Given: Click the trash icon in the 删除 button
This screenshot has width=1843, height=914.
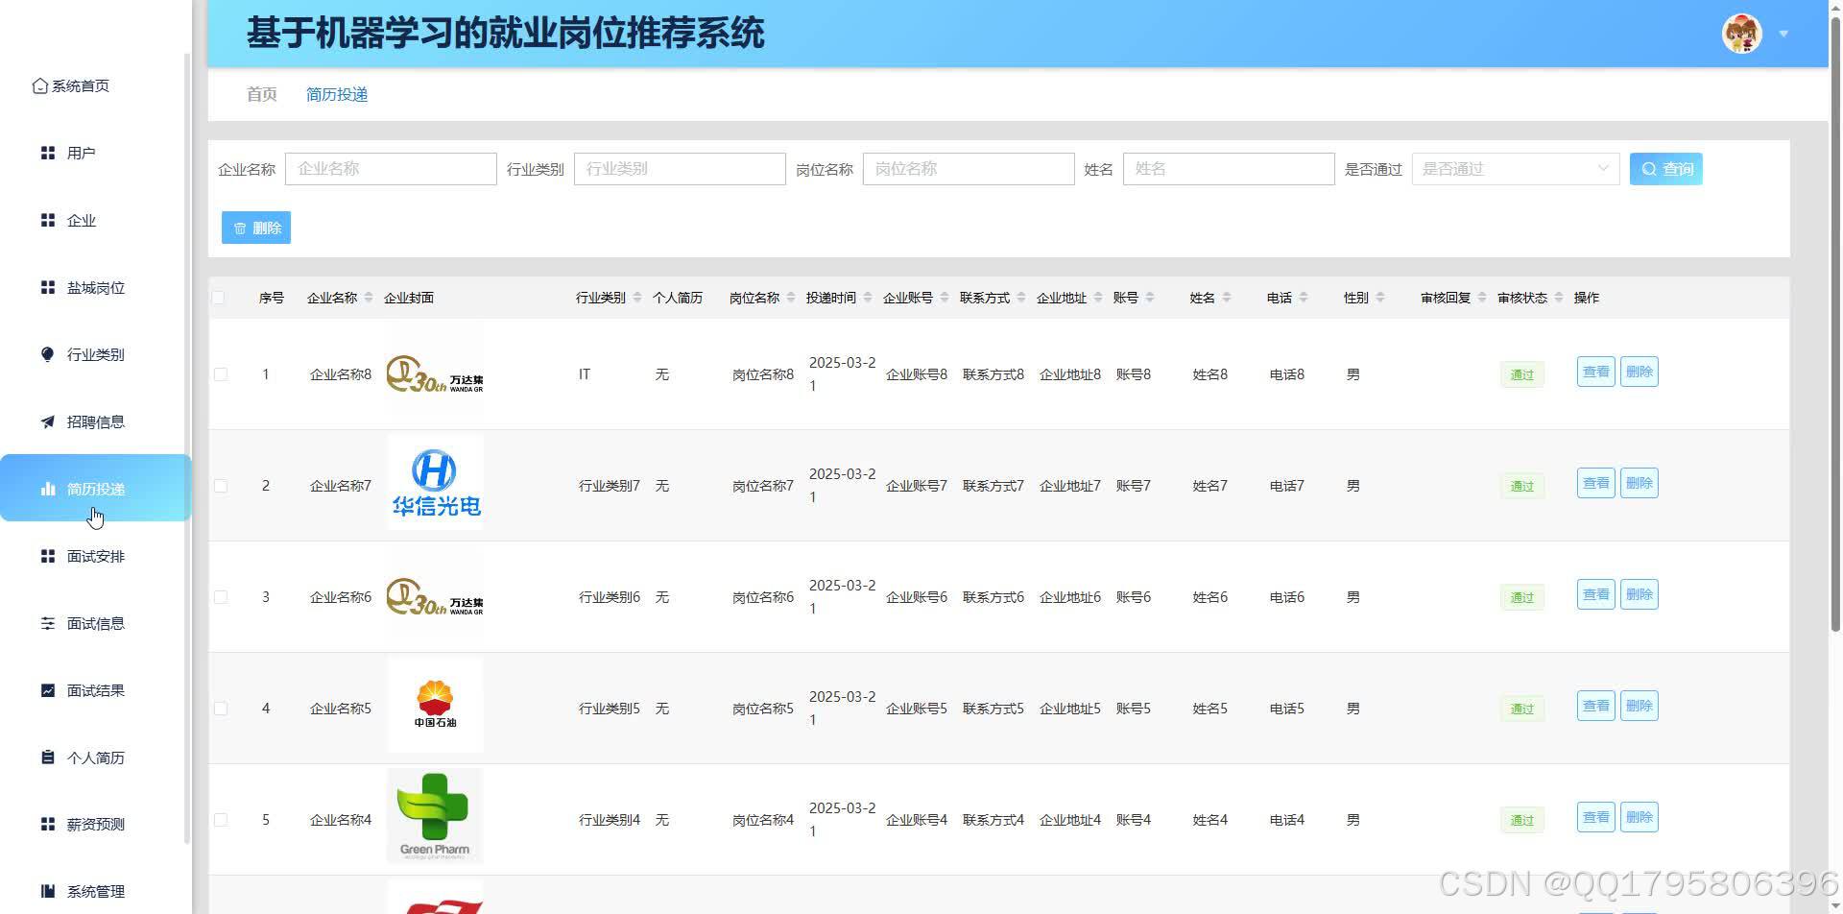Looking at the screenshot, I should coord(240,228).
